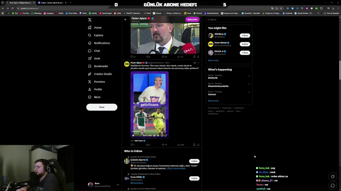Open more options on Abdülkerim Durmaz post

point(198,63)
